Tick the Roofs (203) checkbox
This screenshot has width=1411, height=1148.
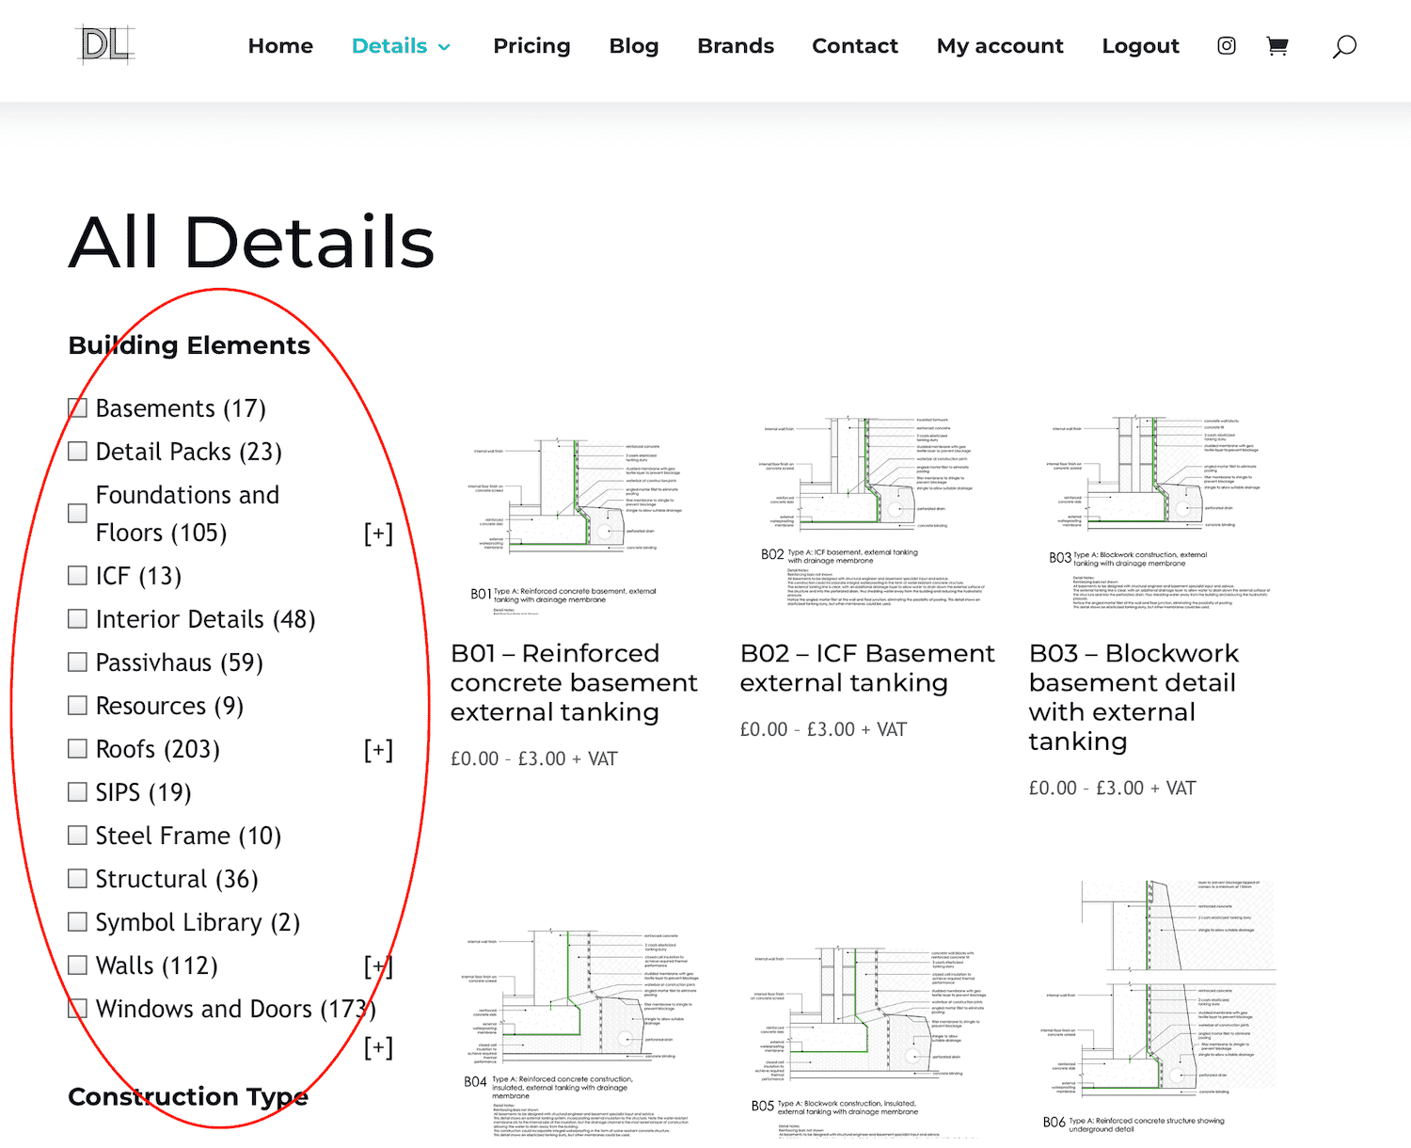tap(78, 749)
